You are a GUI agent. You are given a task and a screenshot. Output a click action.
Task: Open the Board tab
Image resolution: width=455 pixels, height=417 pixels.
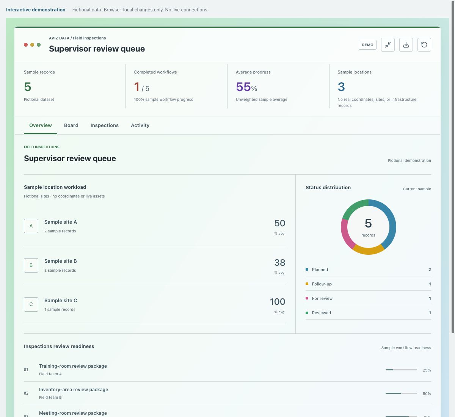tap(71, 125)
